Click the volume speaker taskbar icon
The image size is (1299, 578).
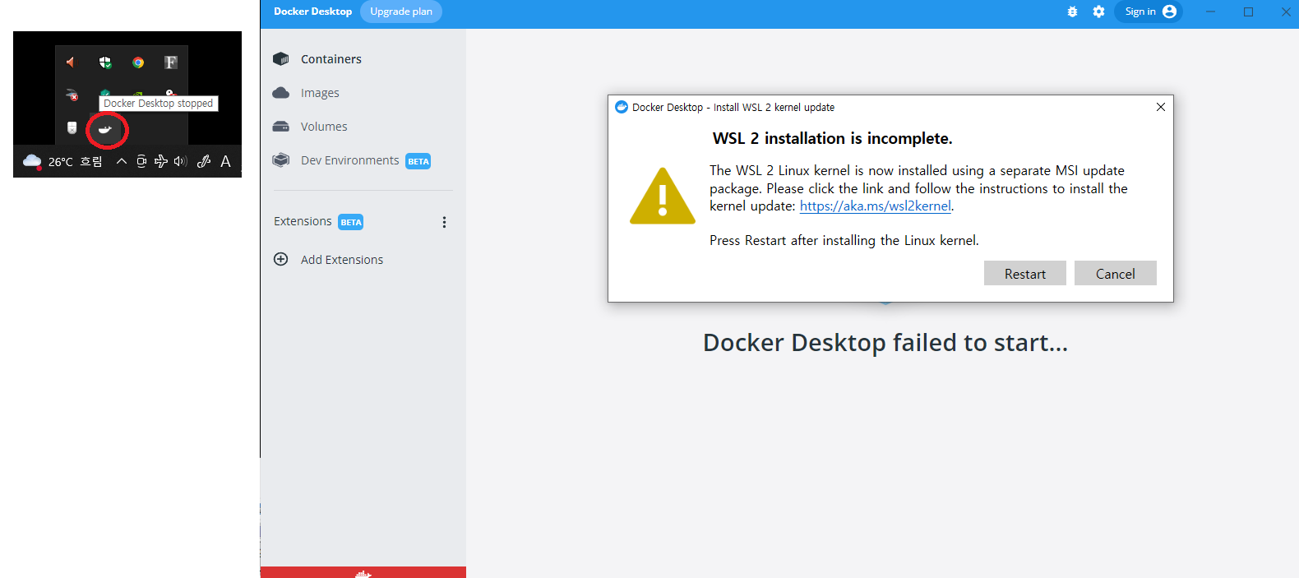click(181, 161)
